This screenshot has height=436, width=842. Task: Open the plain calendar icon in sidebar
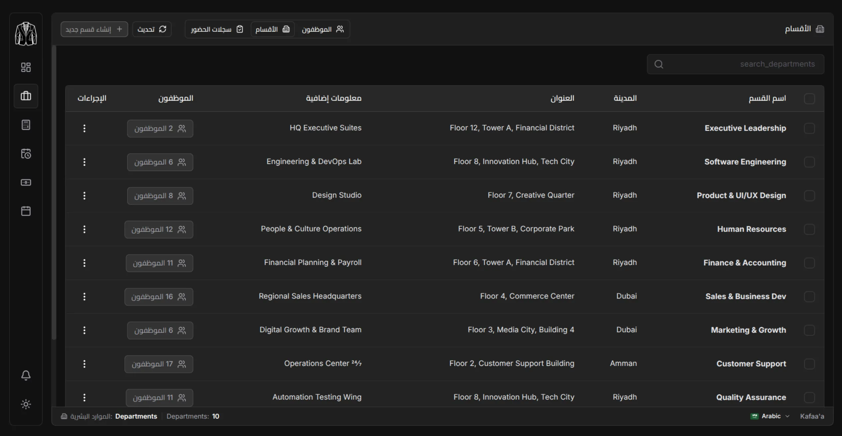(26, 211)
